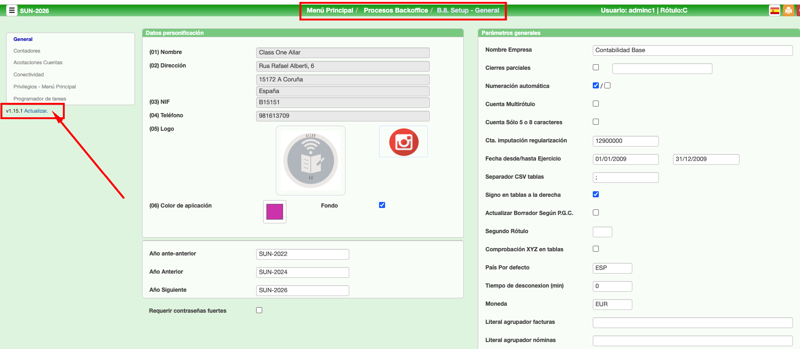This screenshot has width=800, height=349.
Task: Toggle the Cuenta Multirótulo checkbox
Action: pyautogui.click(x=596, y=104)
